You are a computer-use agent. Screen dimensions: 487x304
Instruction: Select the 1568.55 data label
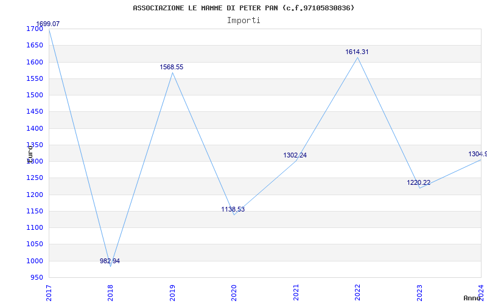click(172, 67)
